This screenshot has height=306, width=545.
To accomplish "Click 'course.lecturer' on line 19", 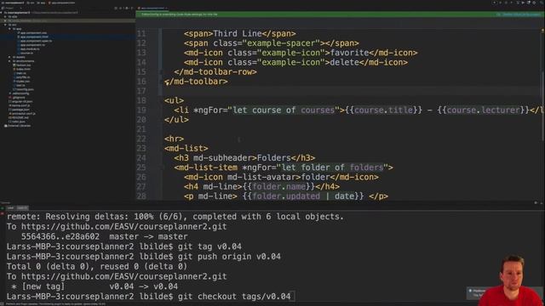I will pos(483,110).
